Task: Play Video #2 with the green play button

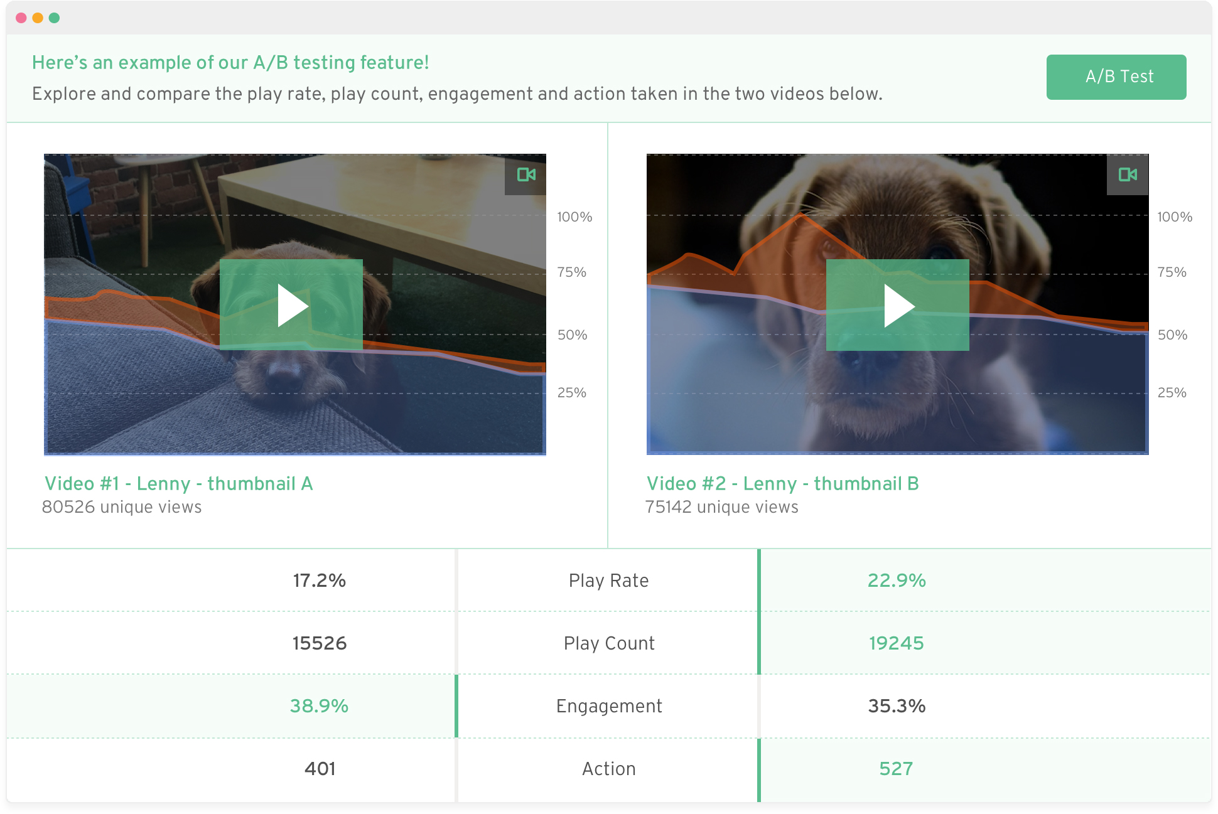Action: pyautogui.click(x=898, y=305)
